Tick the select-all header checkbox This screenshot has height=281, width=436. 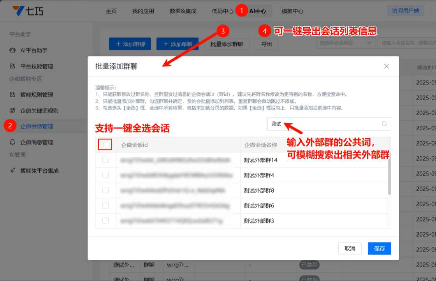(x=106, y=145)
